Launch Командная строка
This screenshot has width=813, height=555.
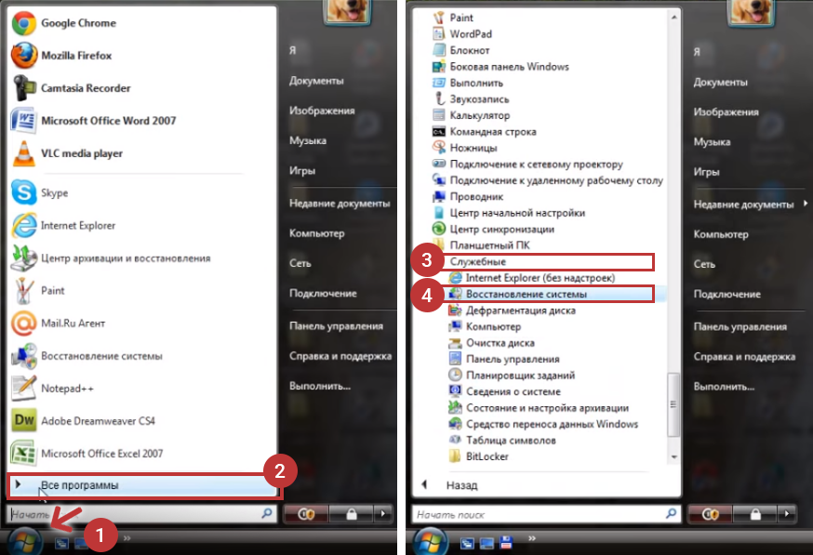pos(485,132)
